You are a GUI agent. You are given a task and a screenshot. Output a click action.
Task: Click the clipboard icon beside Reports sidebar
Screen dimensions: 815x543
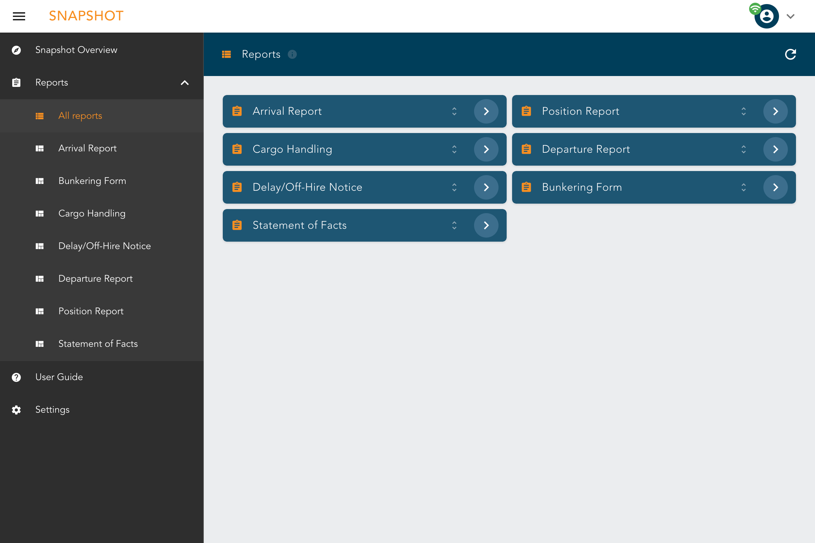coord(16,83)
